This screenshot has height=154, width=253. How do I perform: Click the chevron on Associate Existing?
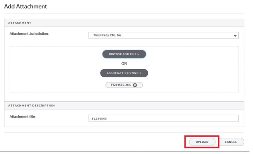[140, 73]
